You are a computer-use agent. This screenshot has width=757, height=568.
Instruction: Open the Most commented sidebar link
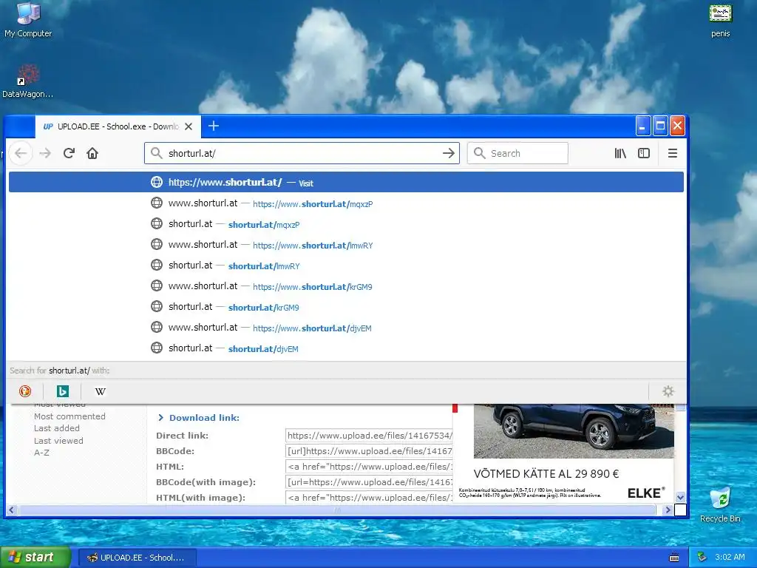(x=69, y=416)
